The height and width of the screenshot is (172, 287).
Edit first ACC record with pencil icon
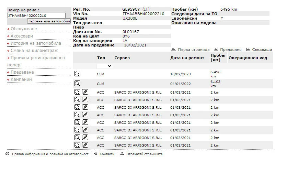pos(85,92)
